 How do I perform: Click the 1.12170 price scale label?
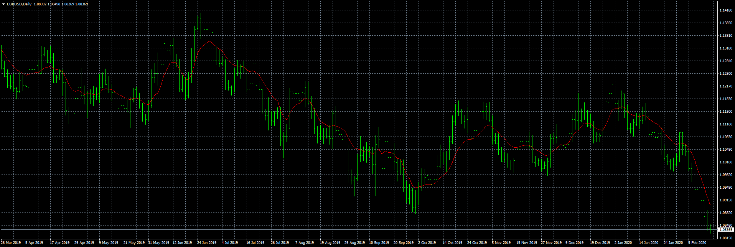point(726,86)
